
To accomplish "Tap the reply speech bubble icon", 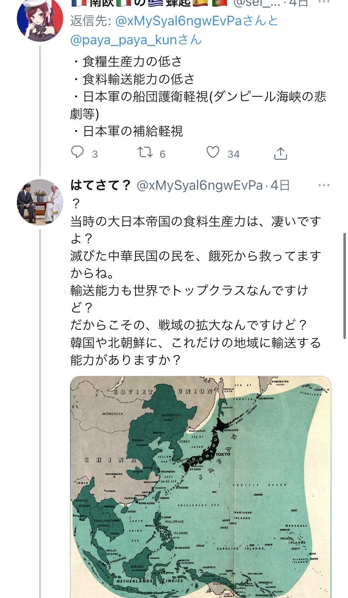I will (x=78, y=152).
